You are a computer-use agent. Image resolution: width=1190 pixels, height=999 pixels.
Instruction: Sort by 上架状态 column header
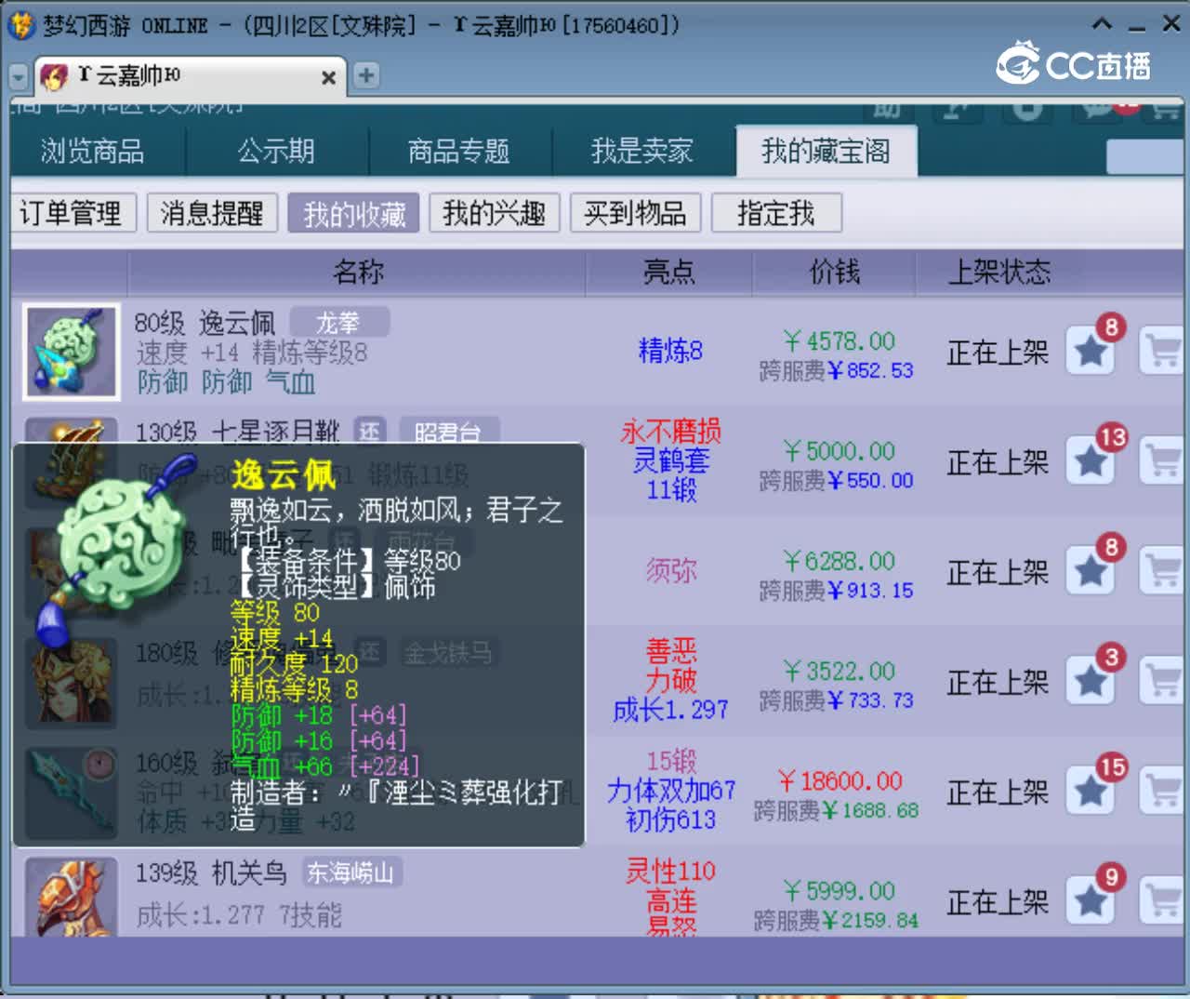[x=999, y=272]
